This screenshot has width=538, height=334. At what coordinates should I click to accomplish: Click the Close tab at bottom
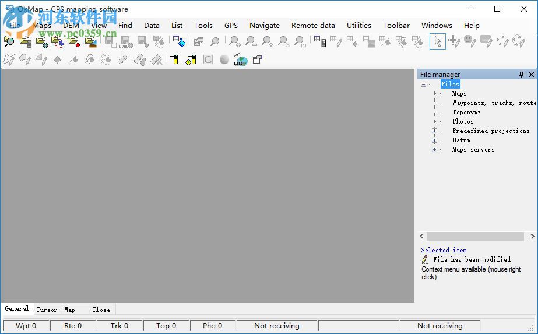101,310
